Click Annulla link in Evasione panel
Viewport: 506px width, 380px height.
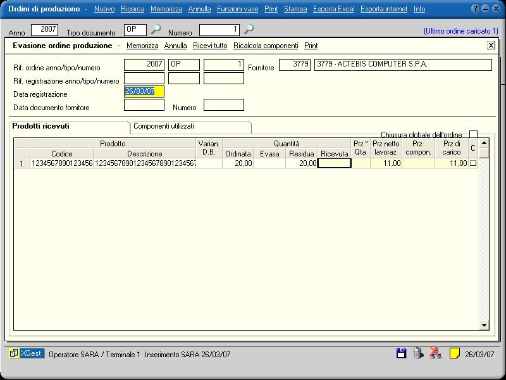coord(176,46)
